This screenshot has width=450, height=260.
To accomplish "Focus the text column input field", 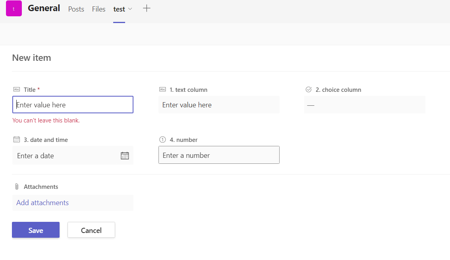I will click(x=219, y=105).
